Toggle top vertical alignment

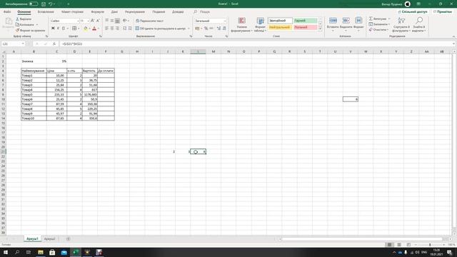[x=107, y=21]
